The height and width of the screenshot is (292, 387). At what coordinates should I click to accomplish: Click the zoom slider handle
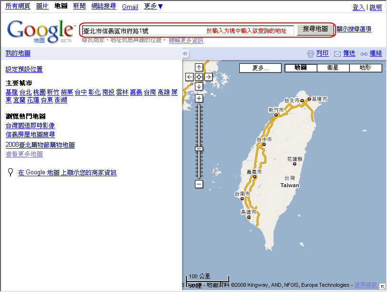[199, 149]
